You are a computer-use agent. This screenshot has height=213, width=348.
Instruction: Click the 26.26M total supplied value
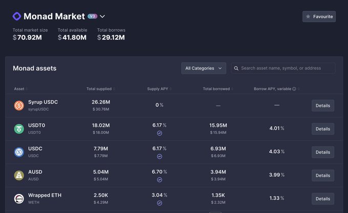(101, 102)
